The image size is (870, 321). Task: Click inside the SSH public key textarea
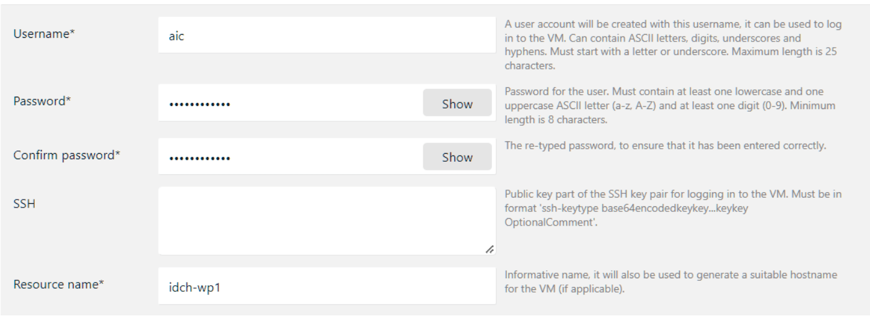pos(327,221)
